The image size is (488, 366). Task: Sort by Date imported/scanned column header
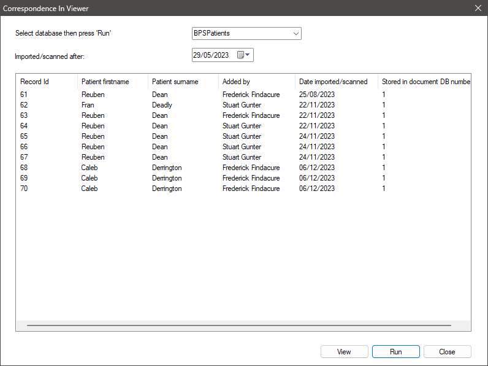pos(337,82)
